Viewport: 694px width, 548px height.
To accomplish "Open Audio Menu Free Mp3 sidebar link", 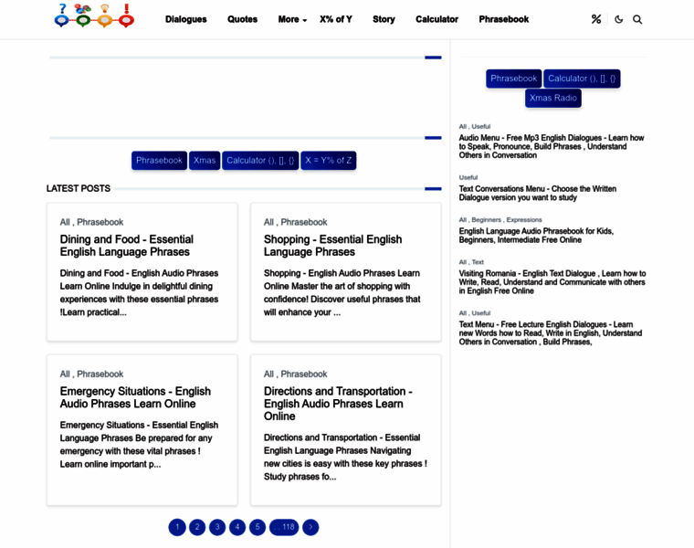I will coord(551,146).
